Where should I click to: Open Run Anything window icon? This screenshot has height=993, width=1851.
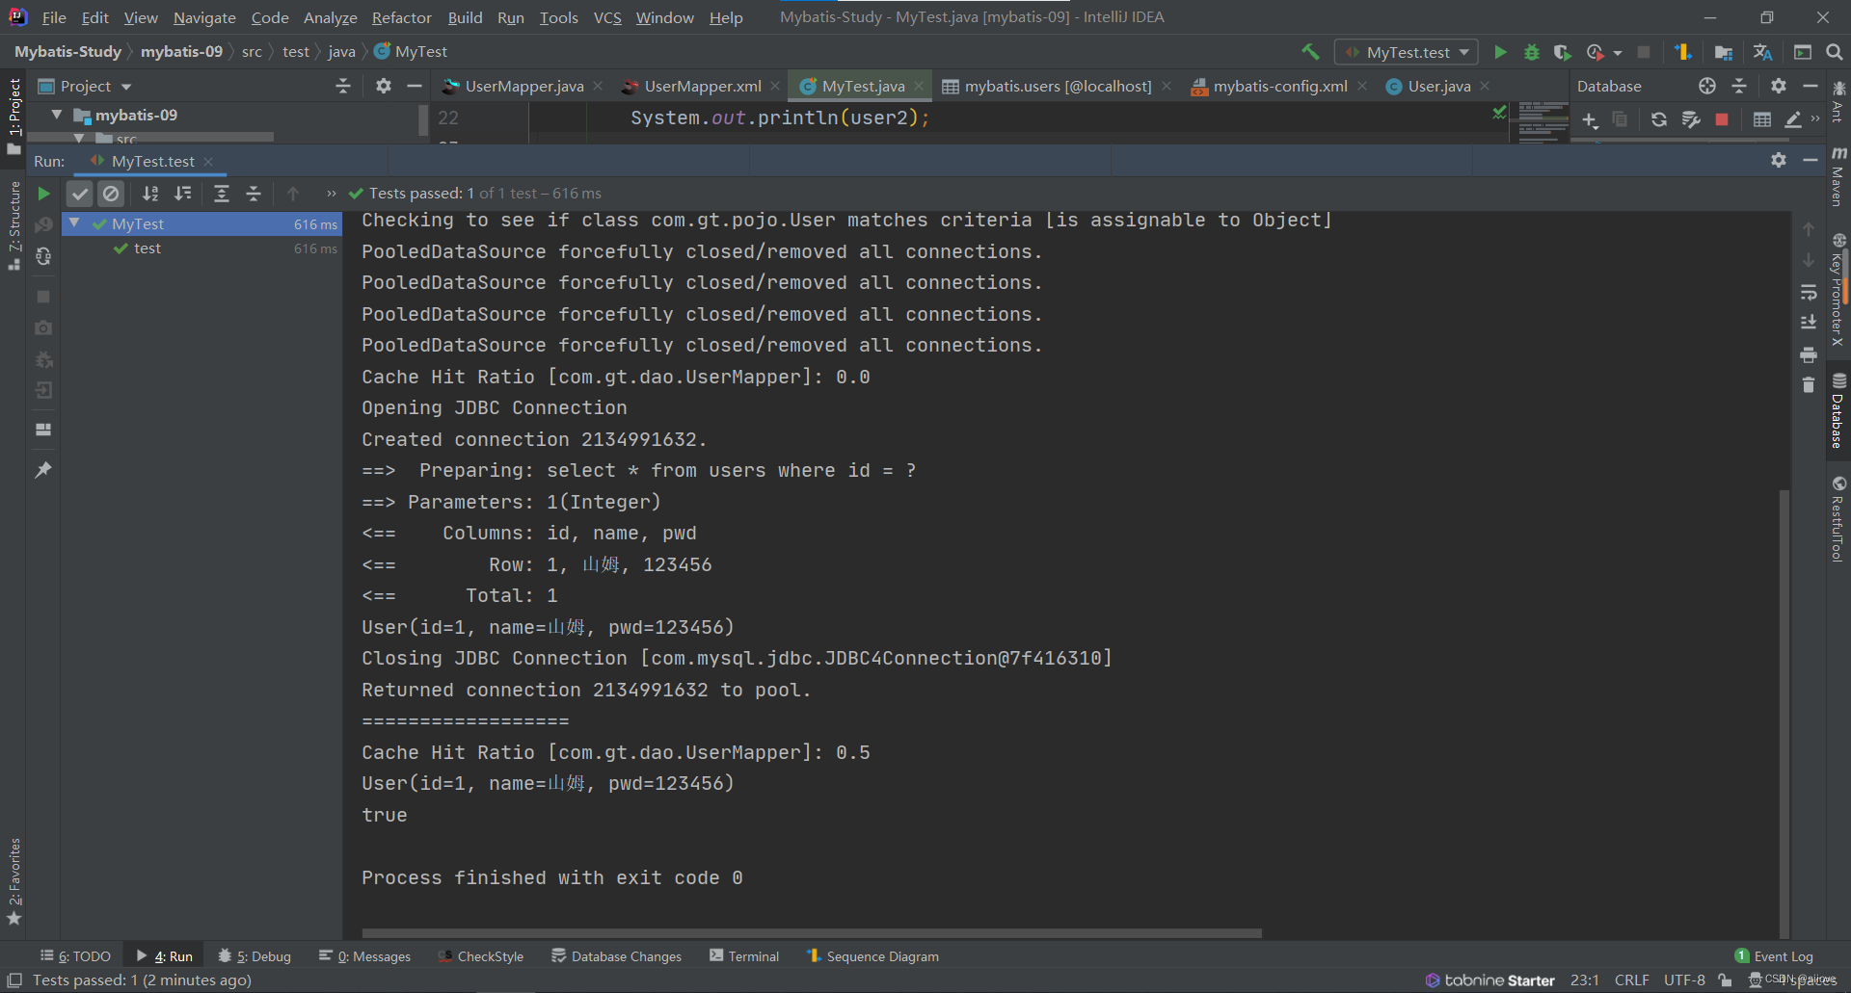1803,52
